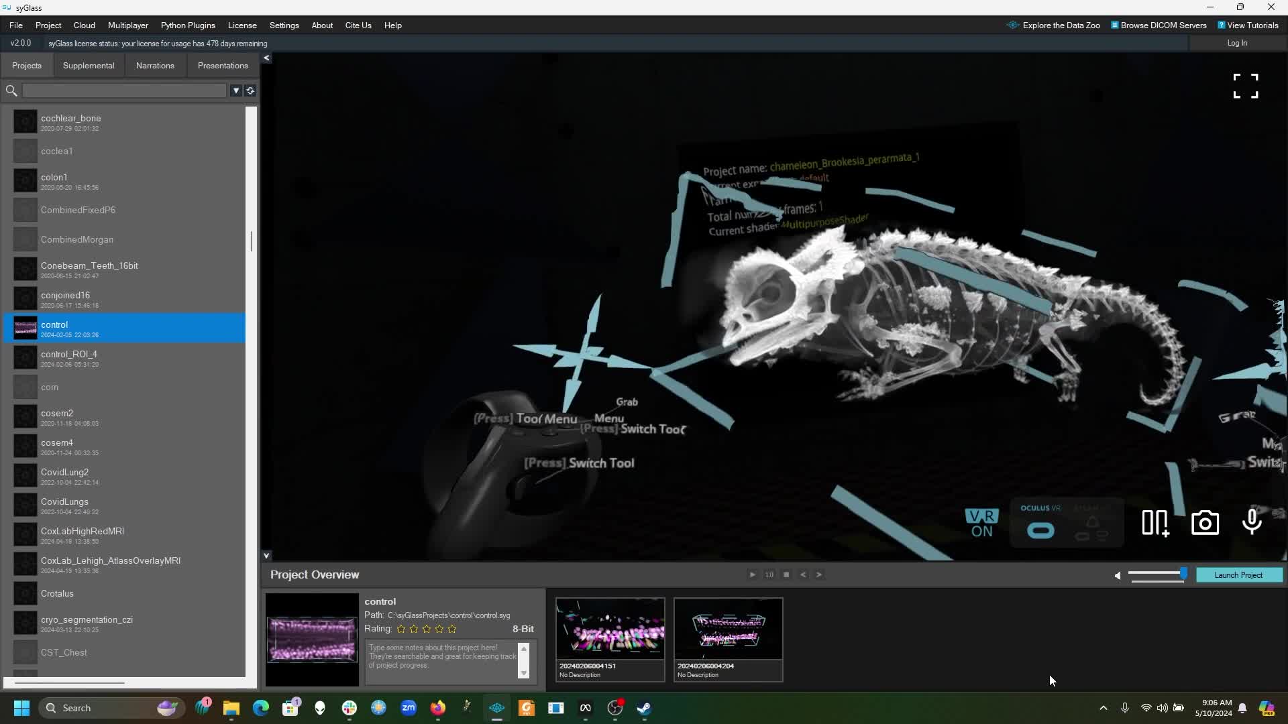Viewport: 1288px width, 724px height.
Task: Open the project filter dropdown arrow
Action: click(236, 90)
